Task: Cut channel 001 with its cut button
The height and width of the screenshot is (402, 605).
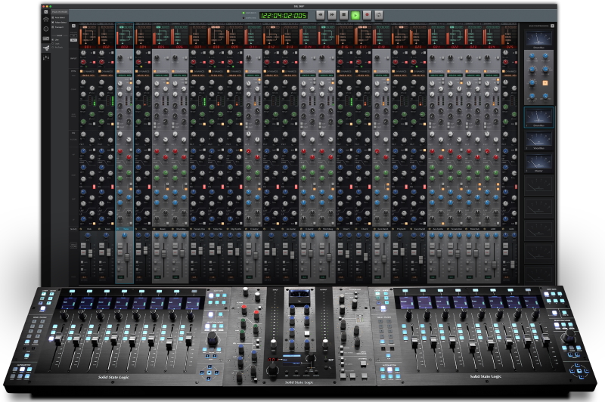Action: click(x=83, y=252)
